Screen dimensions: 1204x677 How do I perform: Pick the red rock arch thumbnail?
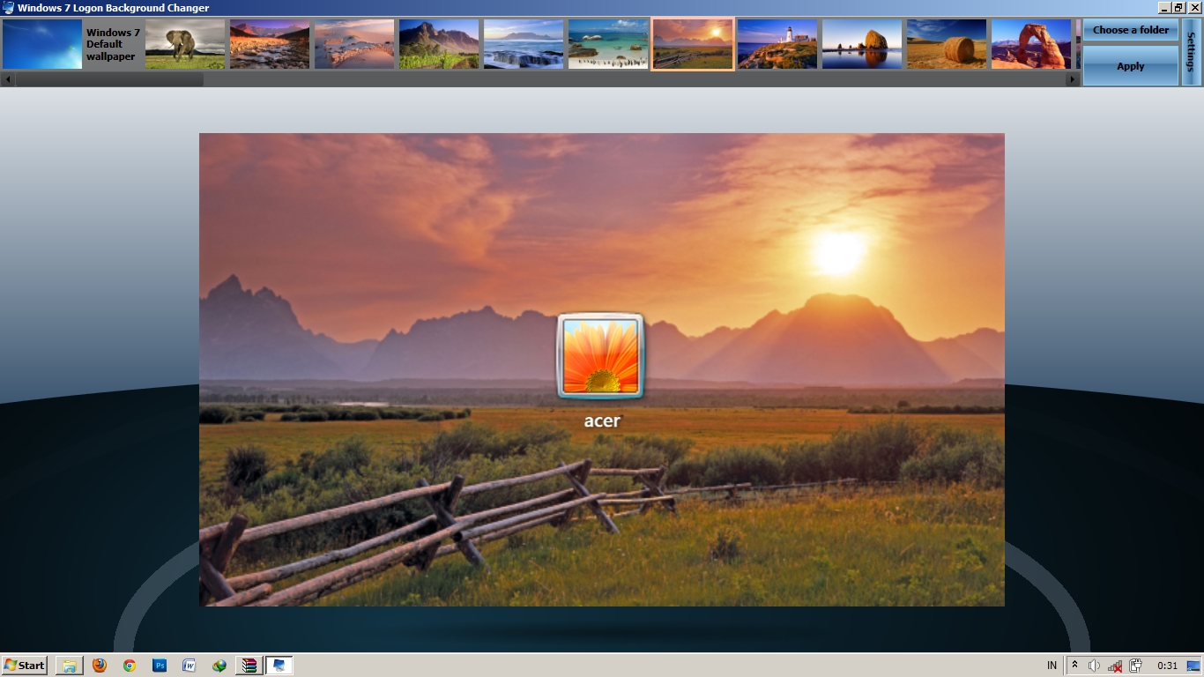pos(1031,44)
